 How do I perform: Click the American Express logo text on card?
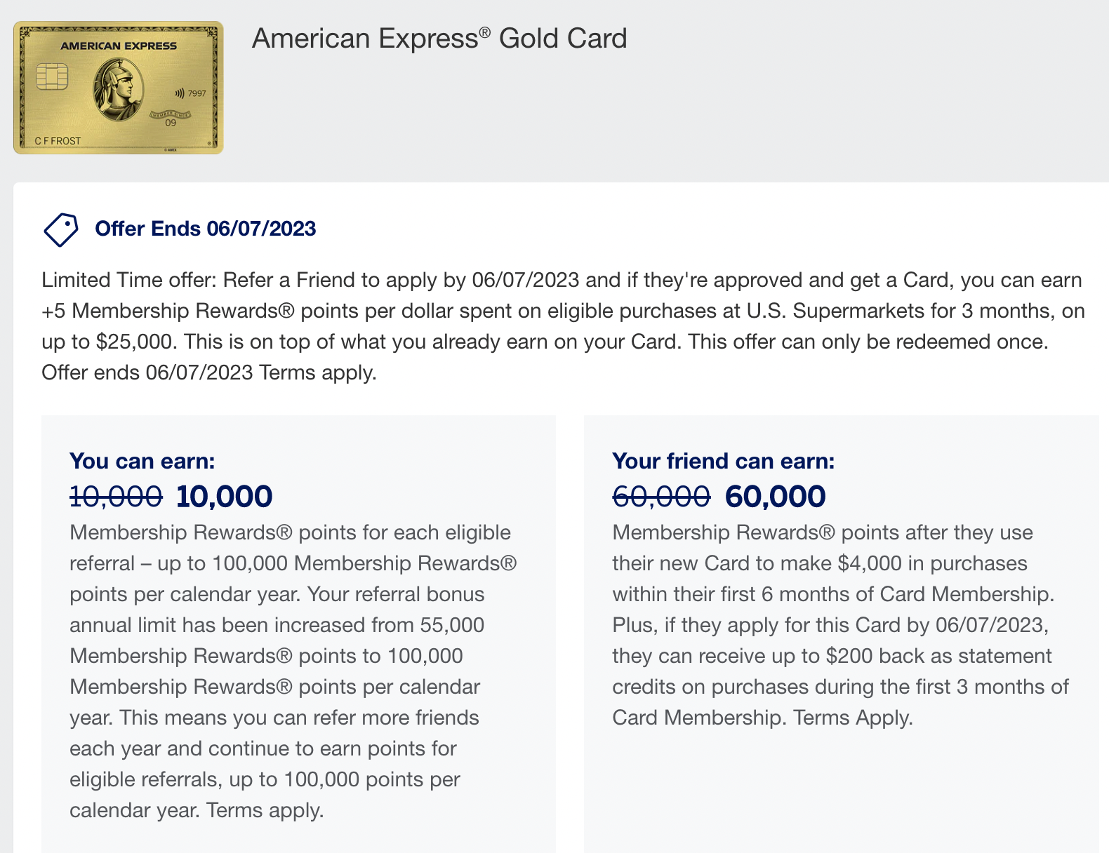(x=119, y=46)
